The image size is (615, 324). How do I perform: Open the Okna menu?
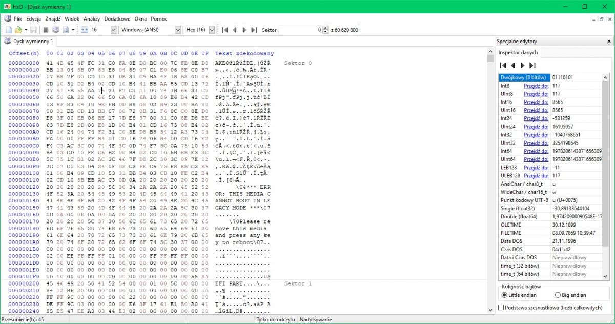140,18
